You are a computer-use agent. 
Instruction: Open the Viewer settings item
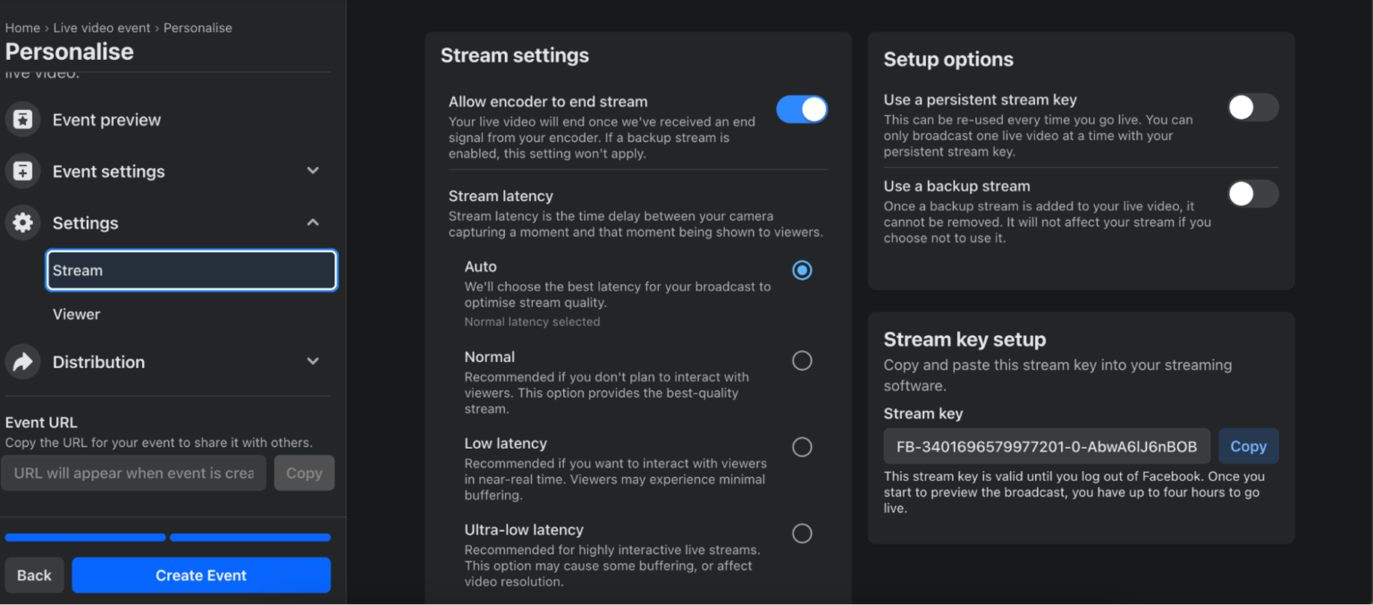point(77,315)
